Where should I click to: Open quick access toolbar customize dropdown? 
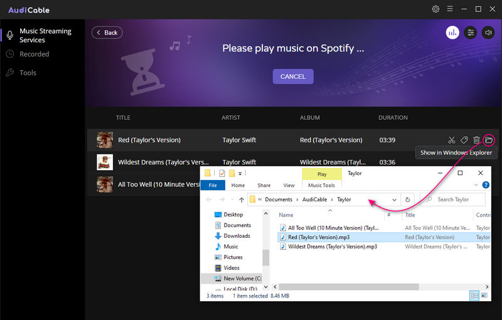click(x=240, y=173)
